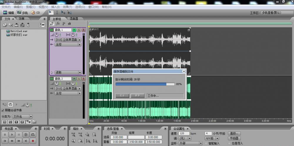Show fx effects view in main group
Screen dimensions: 294x146
(58, 24)
